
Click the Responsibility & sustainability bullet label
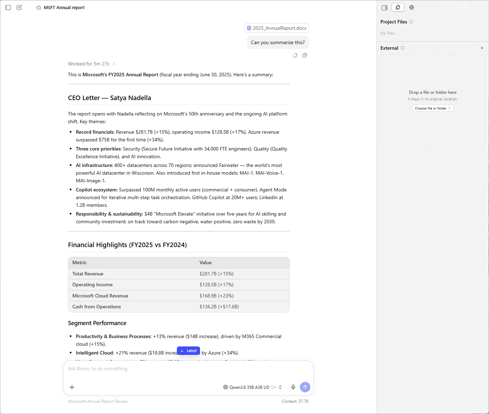click(110, 214)
